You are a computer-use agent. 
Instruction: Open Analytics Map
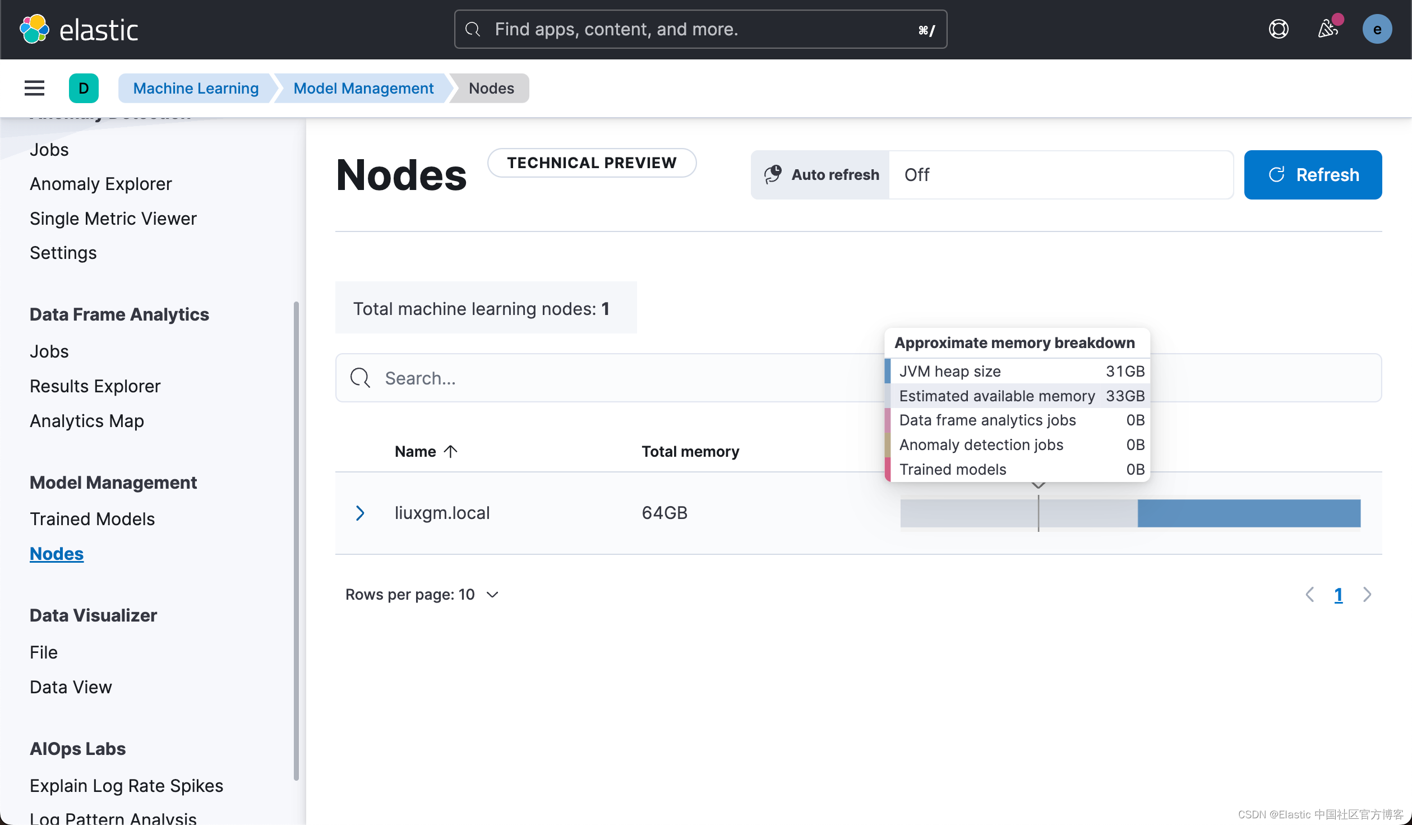tap(87, 421)
